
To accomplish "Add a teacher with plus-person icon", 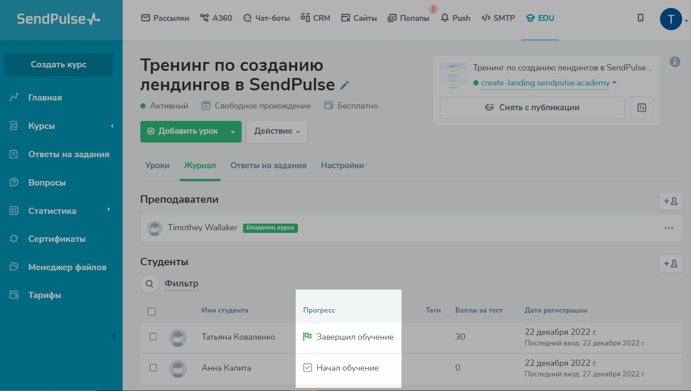I will (671, 201).
